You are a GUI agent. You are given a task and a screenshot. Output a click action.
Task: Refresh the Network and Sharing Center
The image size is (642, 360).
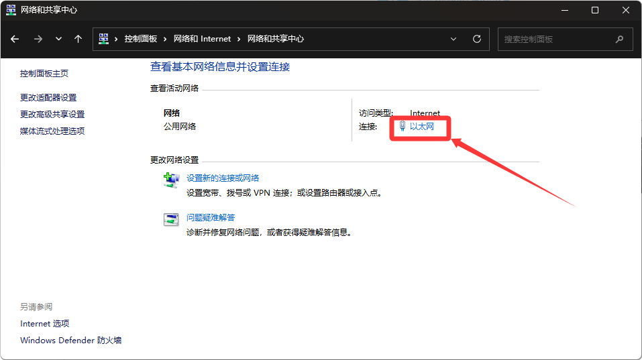(x=477, y=39)
